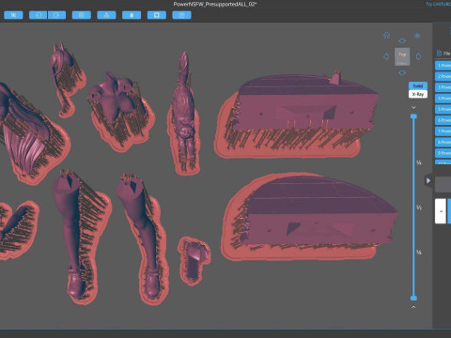451x338 pixels.
Task: Click the first blue toolbar button at far left
Action: 13,15
